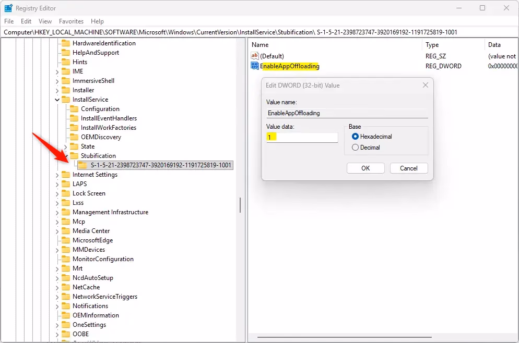Open the Favorites menu
The width and height of the screenshot is (519, 343).
[71, 21]
